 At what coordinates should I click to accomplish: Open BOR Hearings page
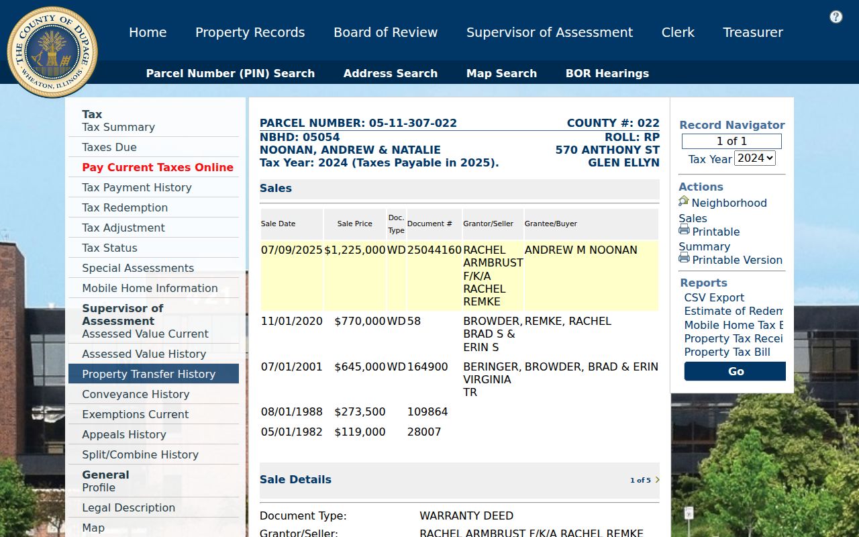(x=607, y=73)
